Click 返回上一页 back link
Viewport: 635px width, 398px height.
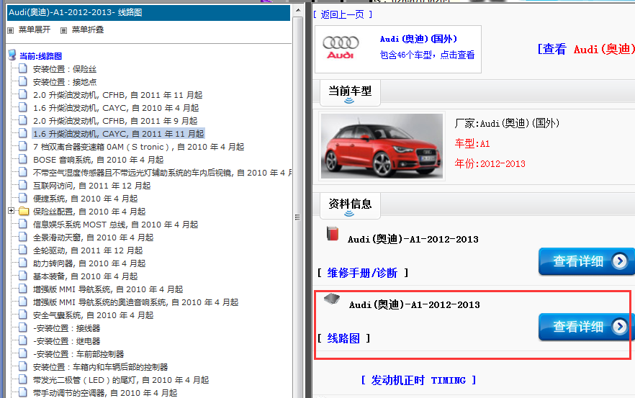(342, 14)
